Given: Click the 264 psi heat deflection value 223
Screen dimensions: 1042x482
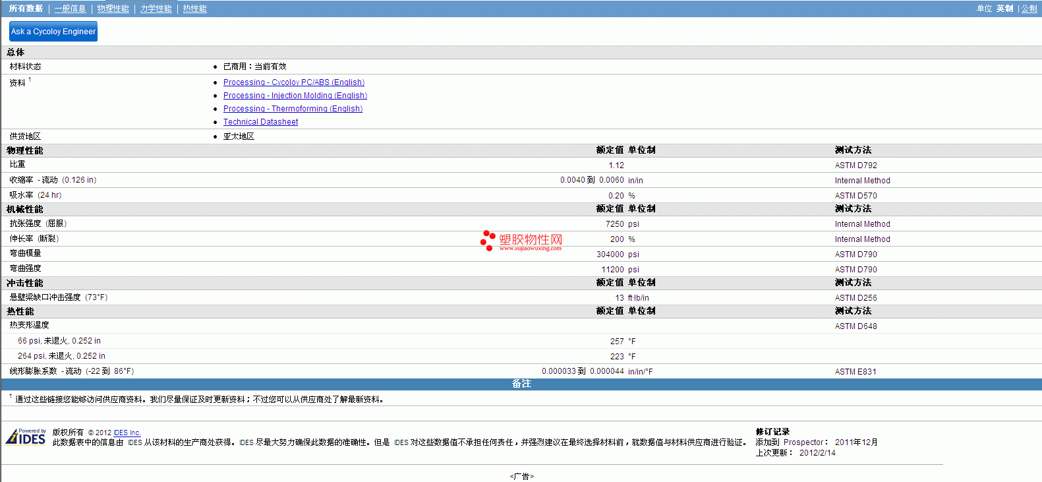Looking at the screenshot, I should tap(617, 357).
